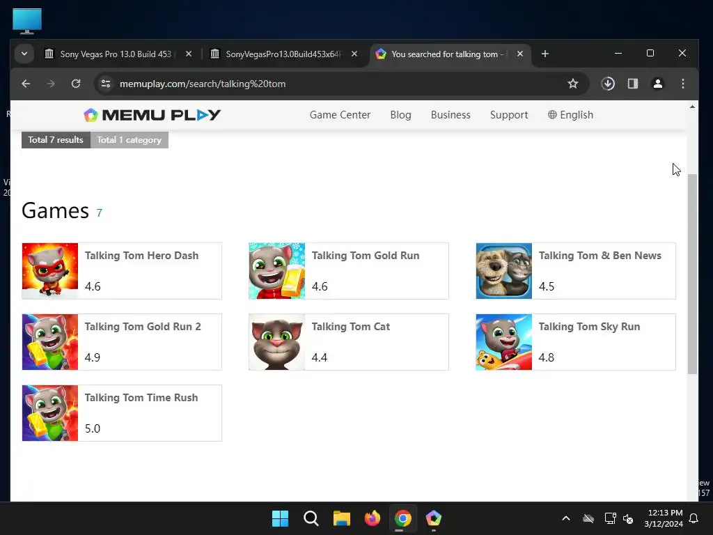713x535 pixels.
Task: Open the clock showing 12:13 PM
Action: pyautogui.click(x=664, y=518)
